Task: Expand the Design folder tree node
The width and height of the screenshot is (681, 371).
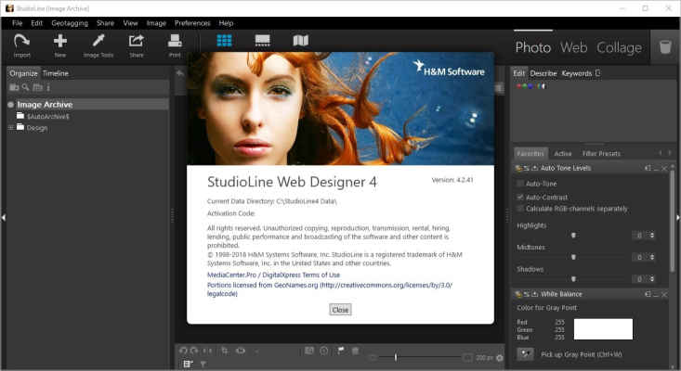Action: coord(10,128)
